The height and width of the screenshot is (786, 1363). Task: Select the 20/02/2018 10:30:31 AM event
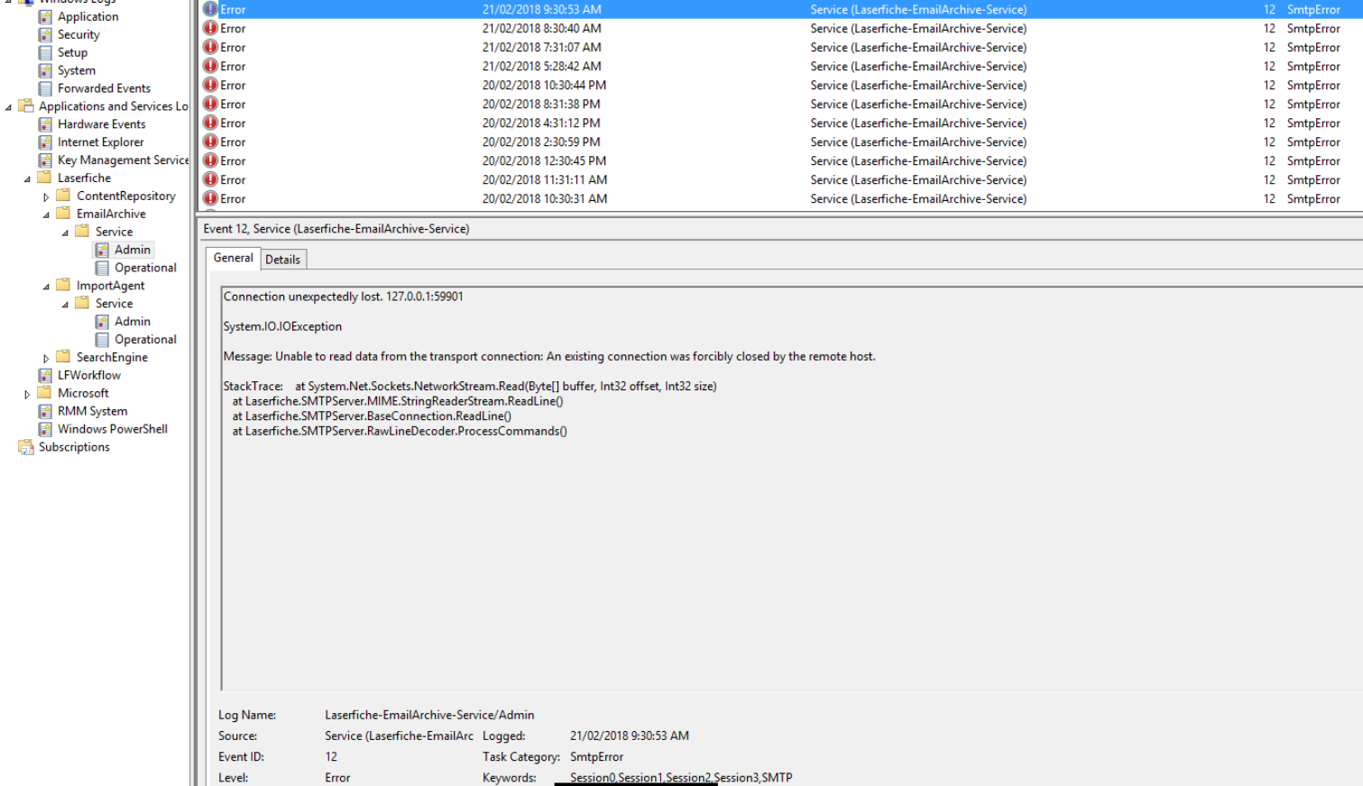(781, 198)
